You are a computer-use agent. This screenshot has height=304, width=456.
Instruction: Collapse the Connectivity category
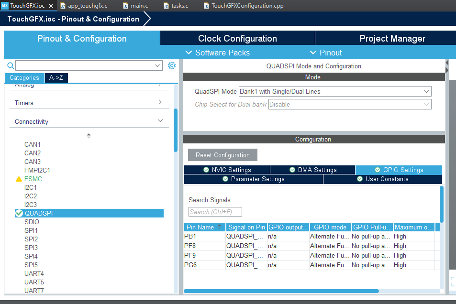(160, 121)
